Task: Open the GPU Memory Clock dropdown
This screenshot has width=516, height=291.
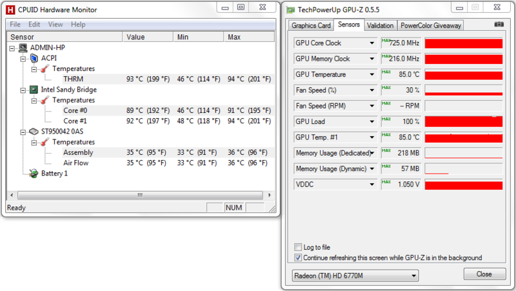Action: tap(372, 59)
